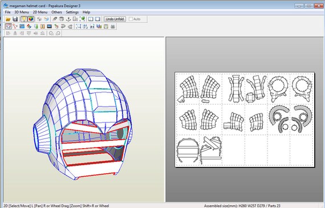Click the 3D helmet model in left pane

(83, 124)
